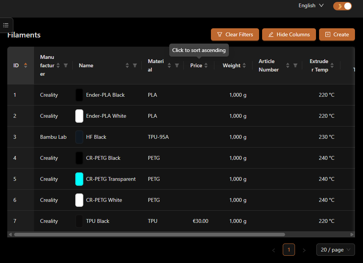Click the white Ender-PLA White color swatch
The width and height of the screenshot is (363, 263).
(79, 116)
